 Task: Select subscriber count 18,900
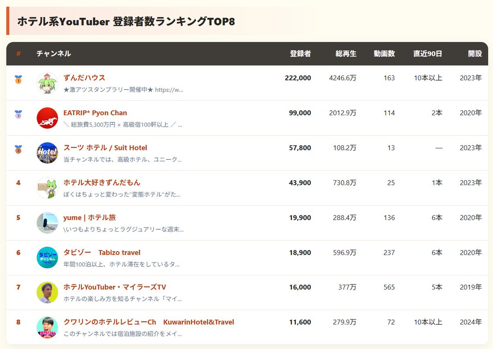[300, 252]
